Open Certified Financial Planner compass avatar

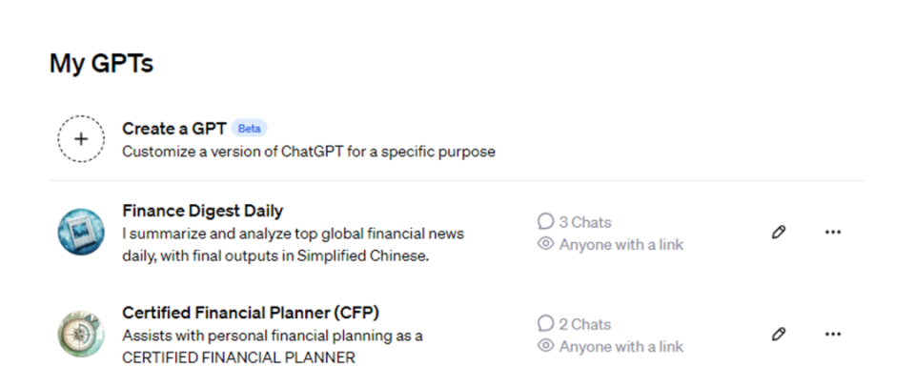(81, 335)
